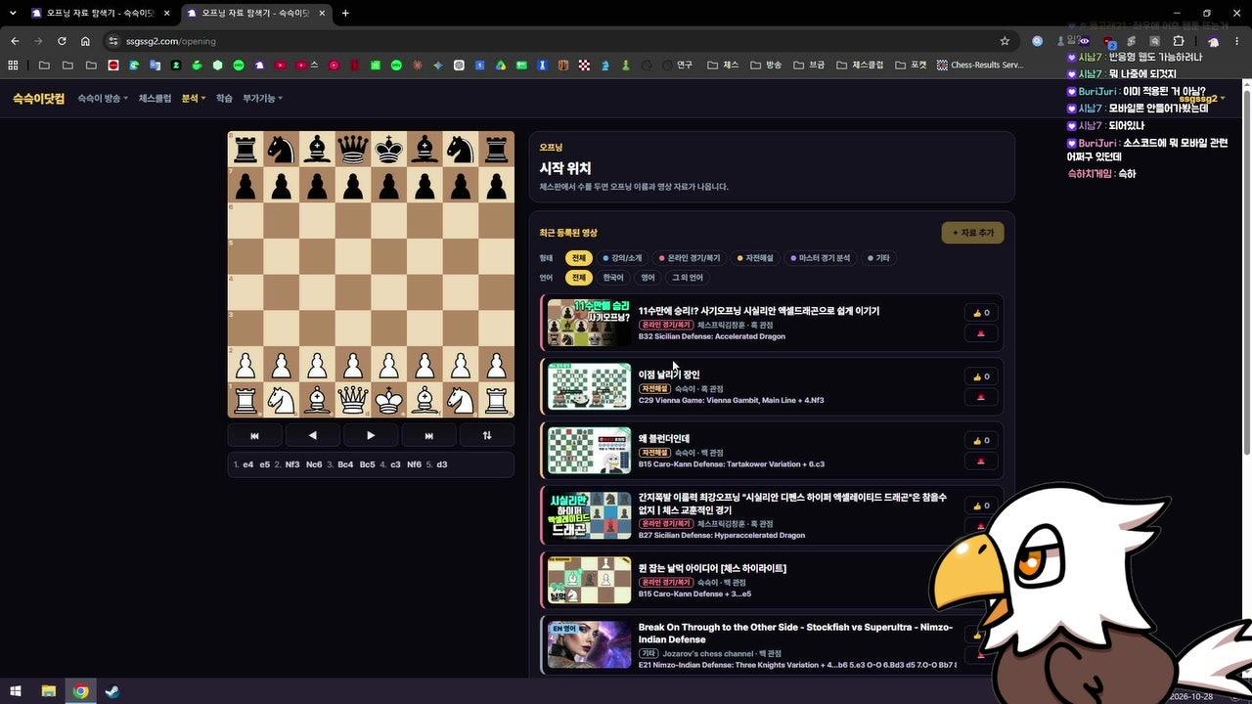
Task: Filter videos by 자전해설 type
Action: click(x=755, y=258)
